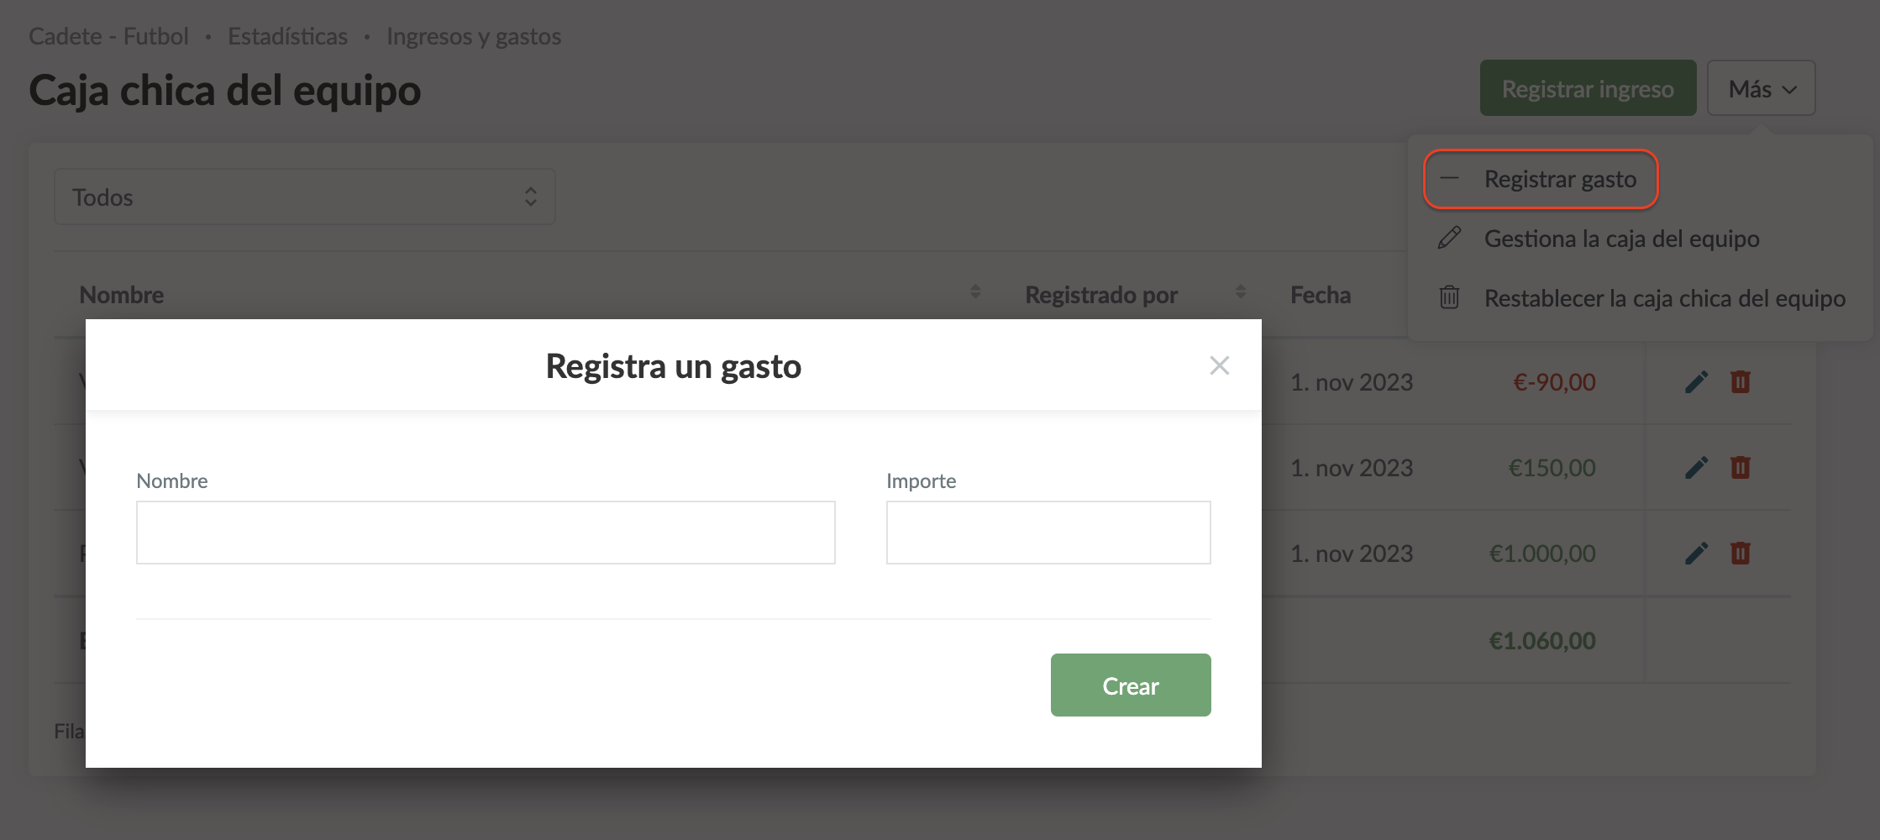Click the edit pencil for the €1.000,00 row
This screenshot has height=840, width=1880.
(1696, 554)
